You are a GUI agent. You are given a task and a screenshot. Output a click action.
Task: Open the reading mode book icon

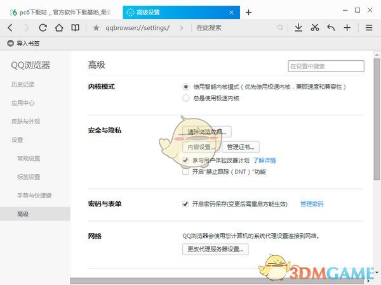75,28
